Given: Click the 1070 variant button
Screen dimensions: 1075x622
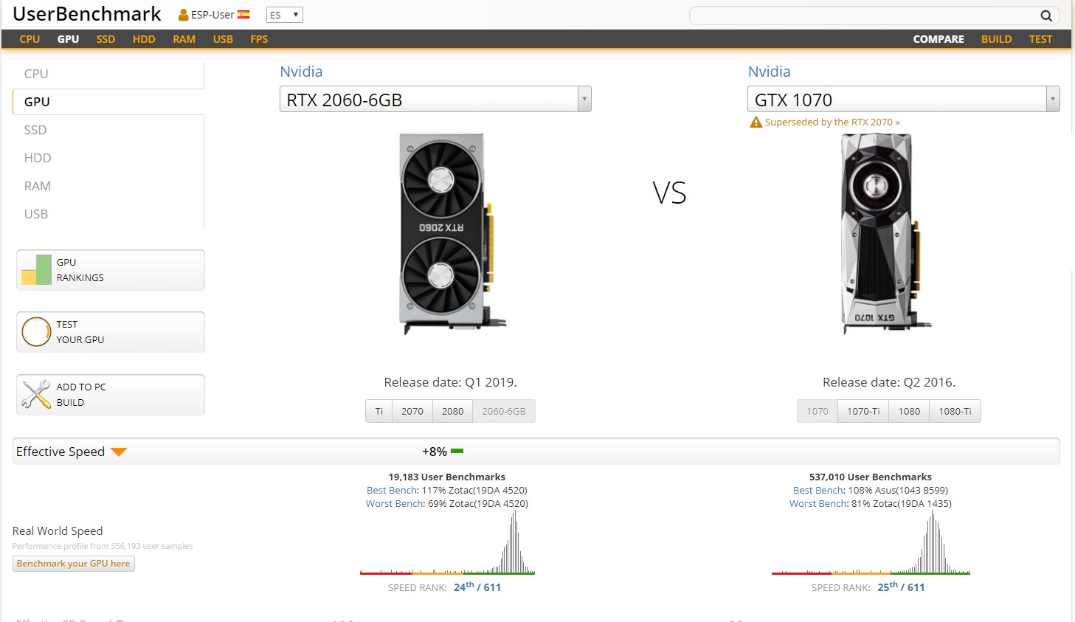Looking at the screenshot, I should [x=818, y=411].
